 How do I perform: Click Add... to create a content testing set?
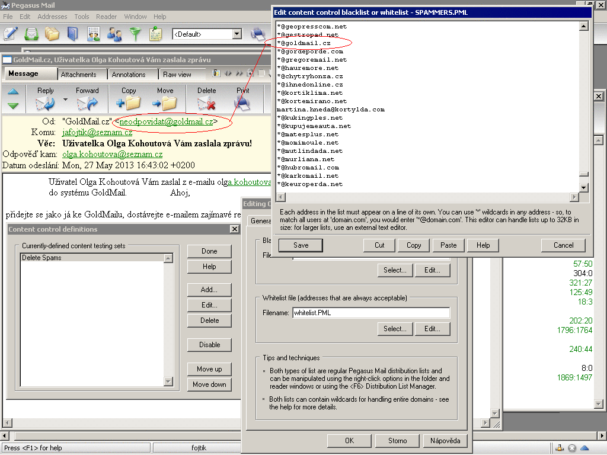pos(209,289)
